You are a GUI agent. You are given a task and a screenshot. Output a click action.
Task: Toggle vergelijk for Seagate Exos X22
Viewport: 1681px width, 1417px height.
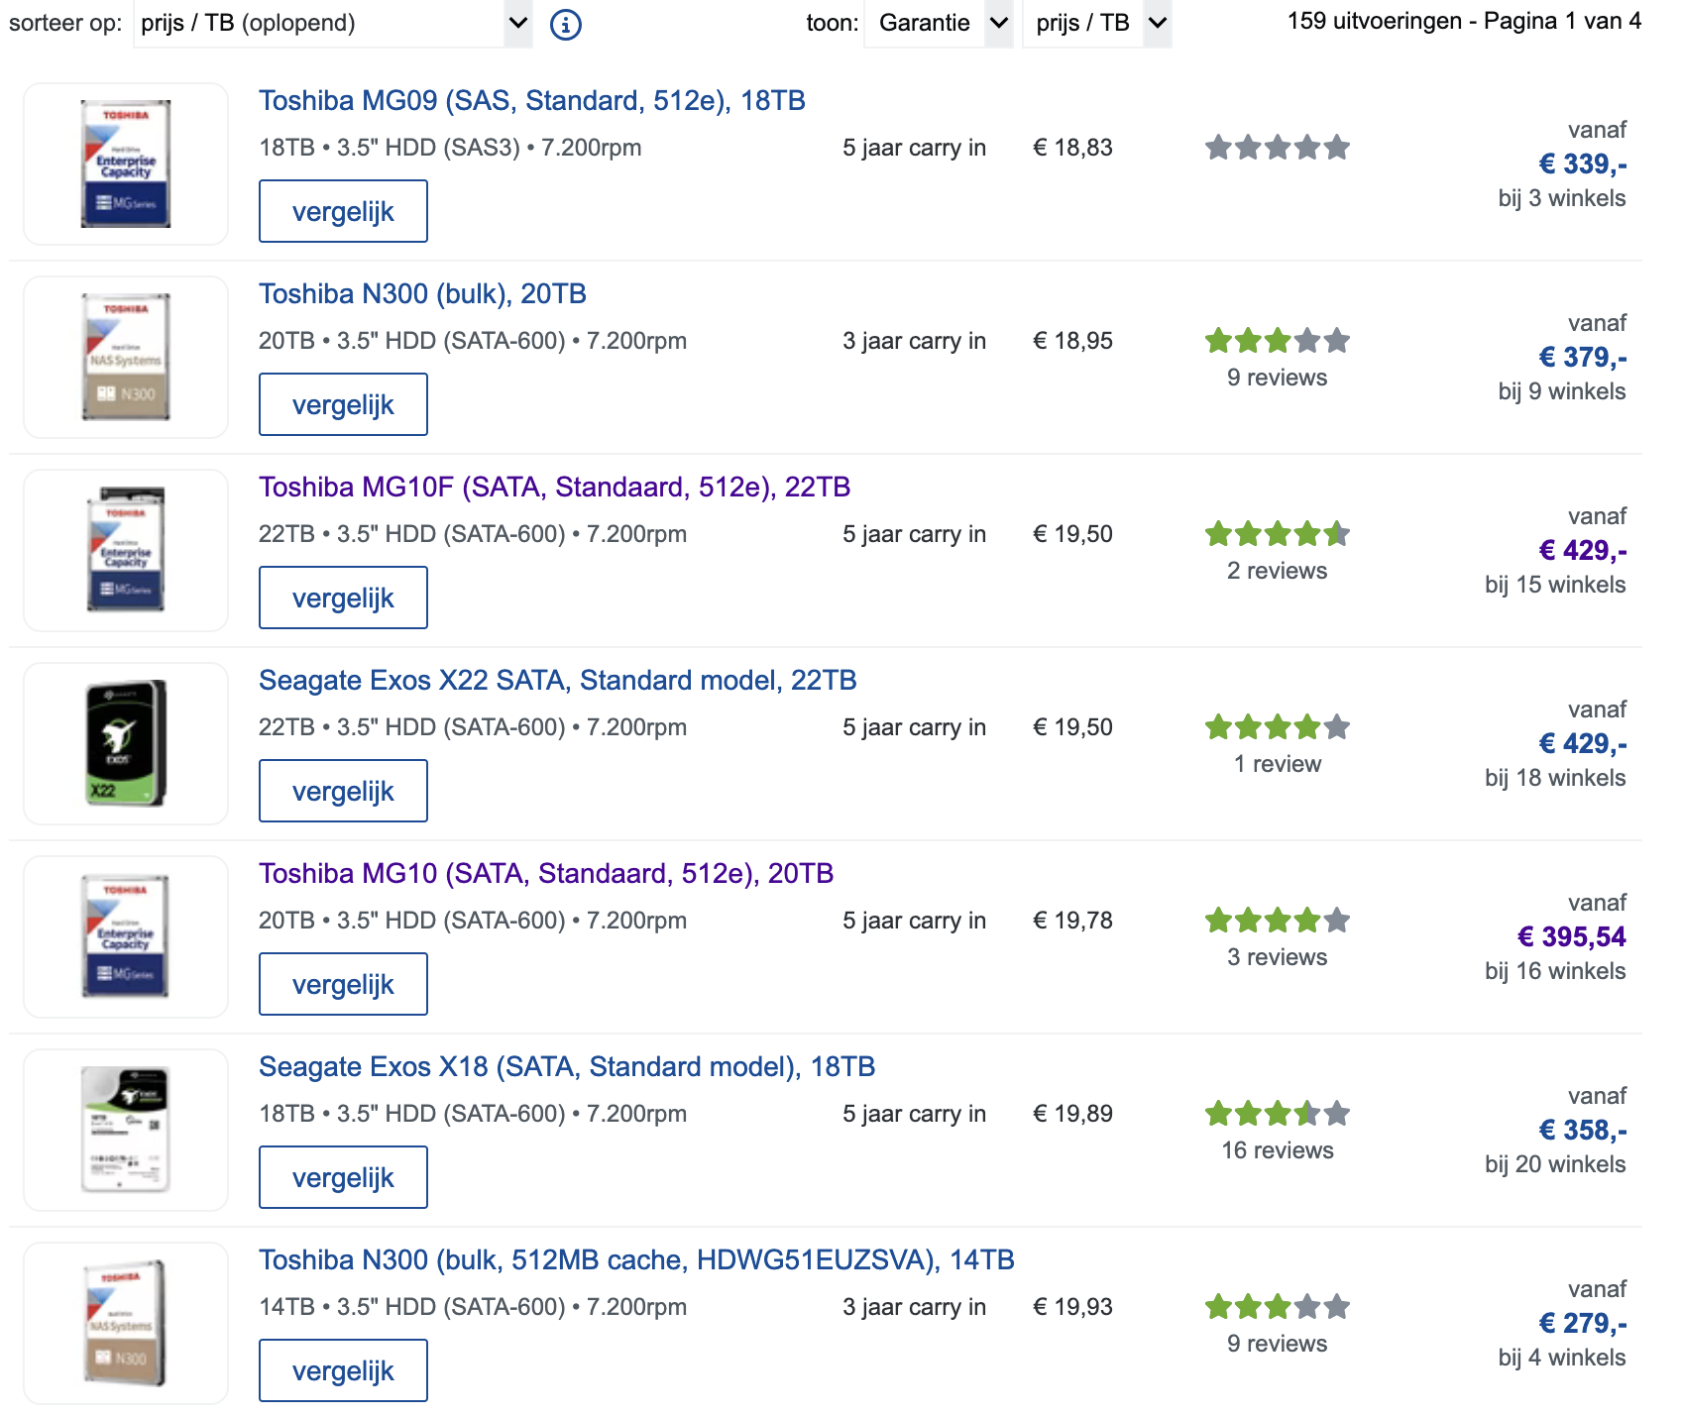click(343, 791)
